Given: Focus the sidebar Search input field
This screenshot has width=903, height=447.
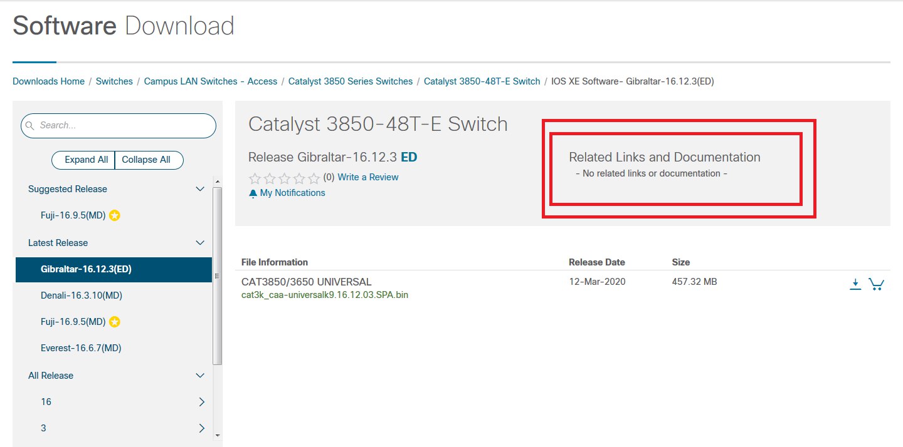Looking at the screenshot, I should [x=119, y=126].
